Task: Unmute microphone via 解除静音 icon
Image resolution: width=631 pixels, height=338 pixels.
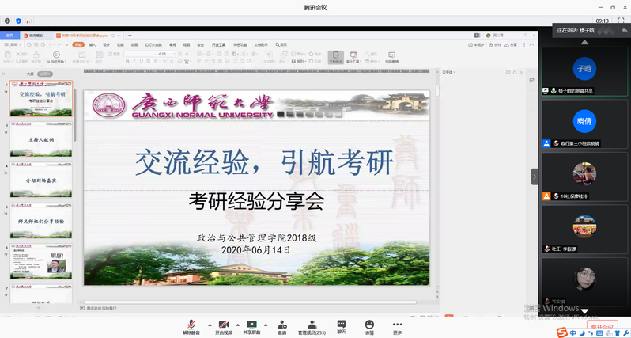Action: coord(191,328)
